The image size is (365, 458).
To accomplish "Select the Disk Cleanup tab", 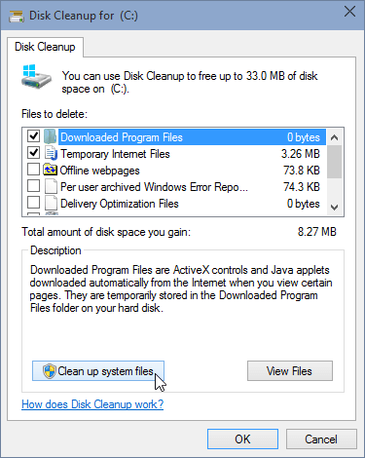I will pyautogui.click(x=45, y=47).
